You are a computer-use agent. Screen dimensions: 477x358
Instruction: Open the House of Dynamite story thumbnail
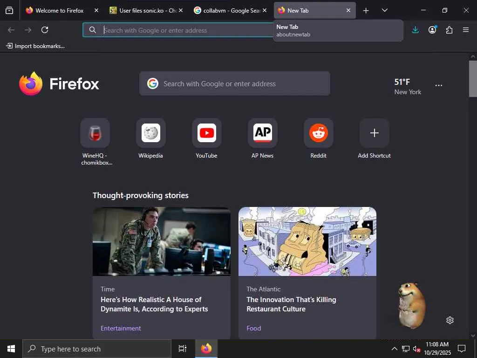[x=162, y=241]
